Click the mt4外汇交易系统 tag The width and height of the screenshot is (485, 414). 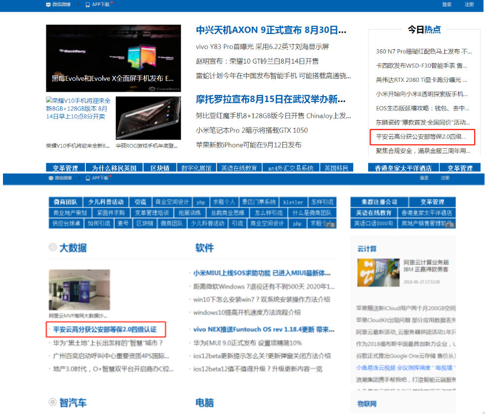coord(291,168)
